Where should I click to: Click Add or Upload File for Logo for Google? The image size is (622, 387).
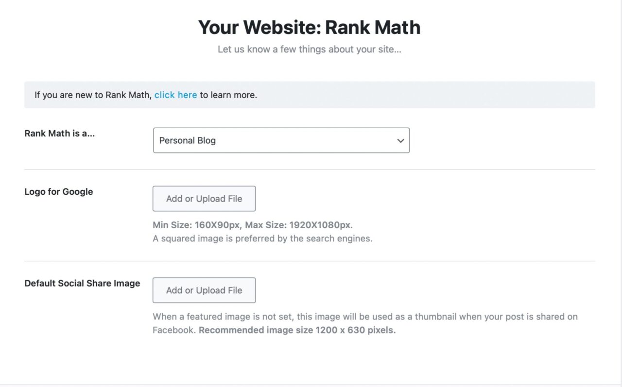coord(204,199)
